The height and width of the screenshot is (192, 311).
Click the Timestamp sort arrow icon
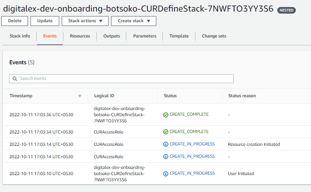[x=80, y=96]
